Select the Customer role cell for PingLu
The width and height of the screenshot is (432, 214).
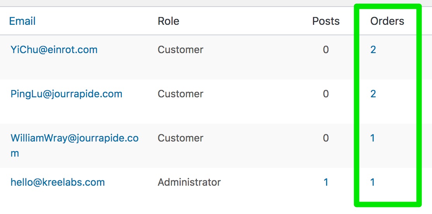(180, 94)
